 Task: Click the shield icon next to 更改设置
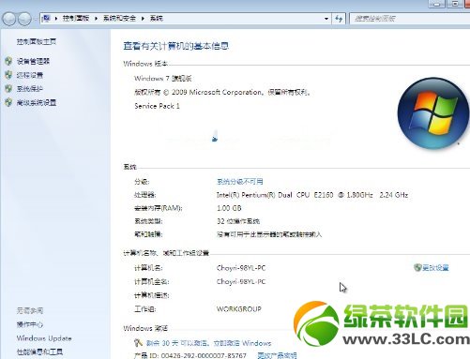tap(417, 267)
